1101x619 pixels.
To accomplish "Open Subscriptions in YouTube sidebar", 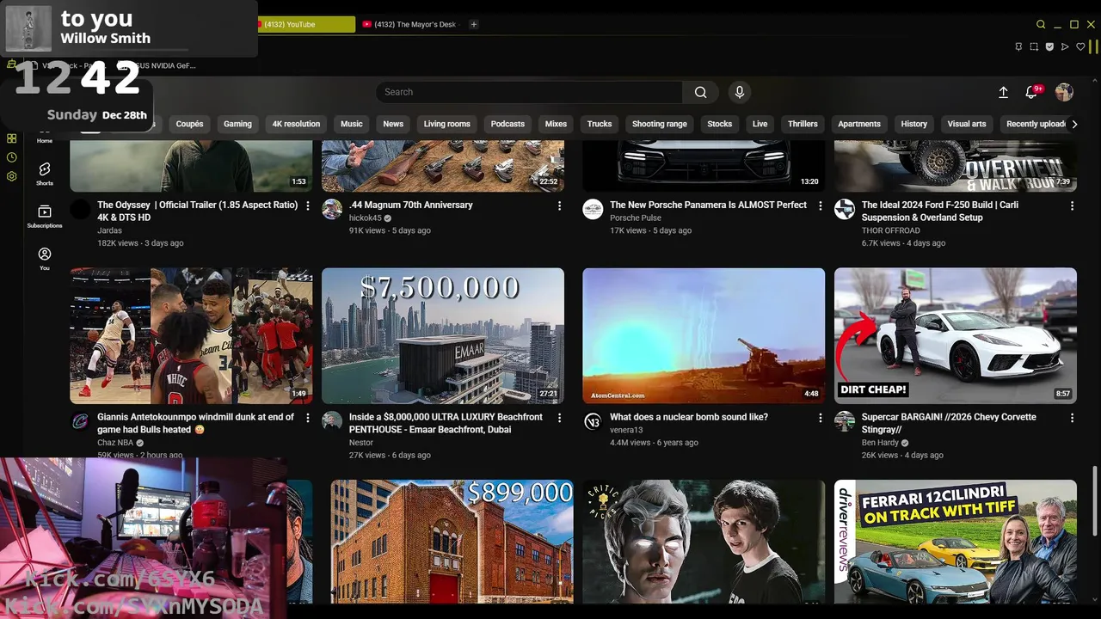I will [x=45, y=216].
